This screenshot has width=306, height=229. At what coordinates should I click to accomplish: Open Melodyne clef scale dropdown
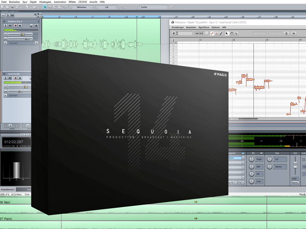point(174,40)
